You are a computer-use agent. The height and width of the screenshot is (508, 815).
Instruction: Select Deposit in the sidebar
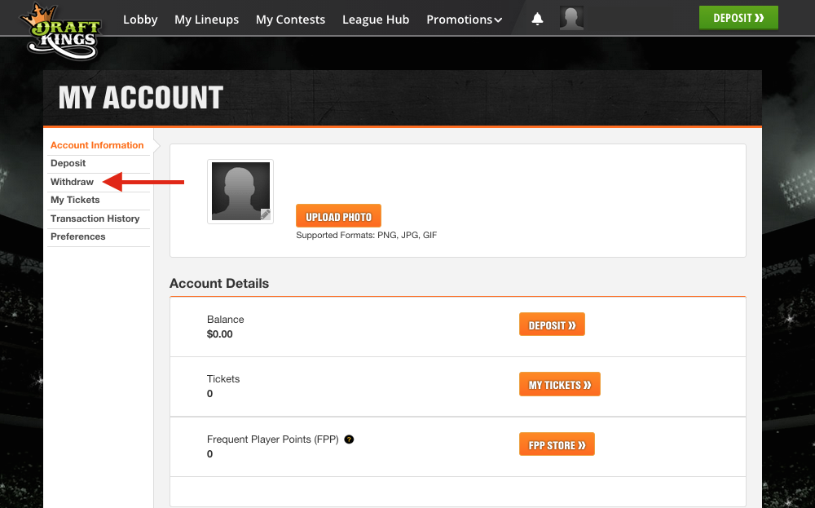pos(68,163)
